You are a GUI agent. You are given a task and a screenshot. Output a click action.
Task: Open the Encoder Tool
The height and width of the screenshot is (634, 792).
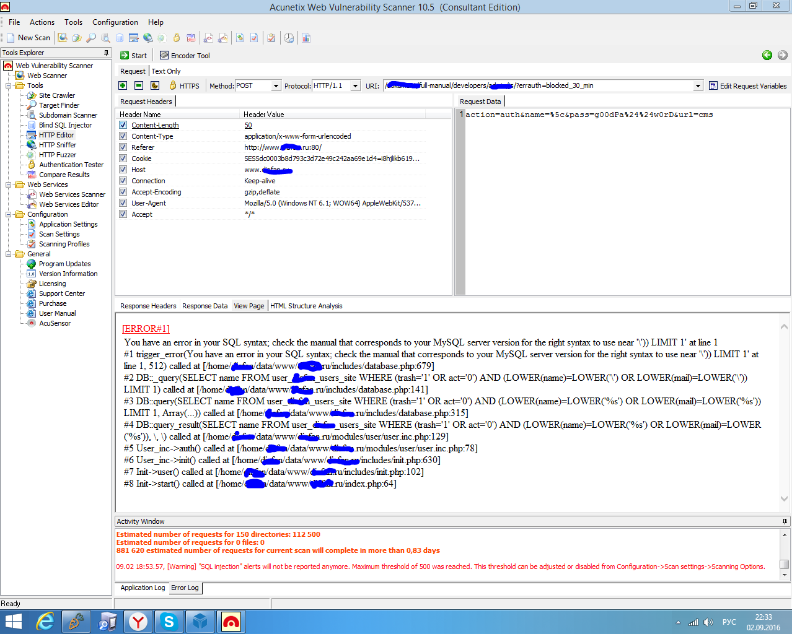coord(185,55)
